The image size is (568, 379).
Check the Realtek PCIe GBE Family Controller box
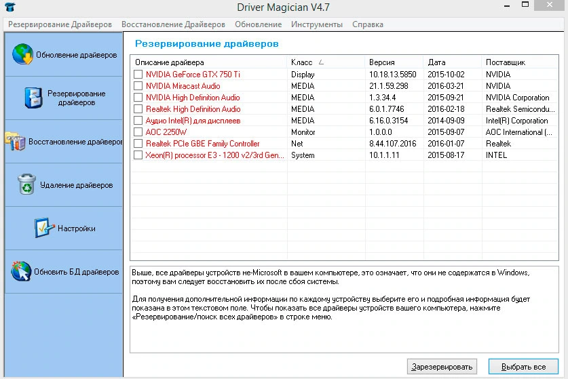point(138,143)
